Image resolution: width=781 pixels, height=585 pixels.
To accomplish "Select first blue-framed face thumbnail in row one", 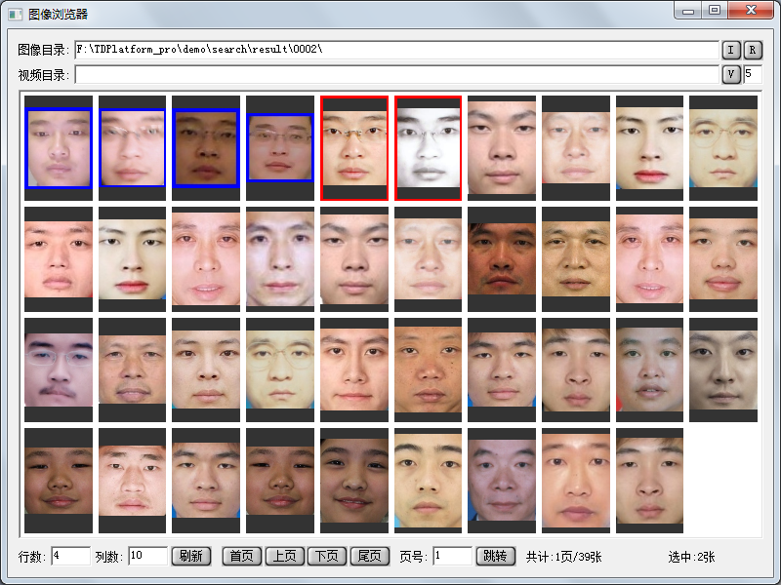I will tap(59, 148).
